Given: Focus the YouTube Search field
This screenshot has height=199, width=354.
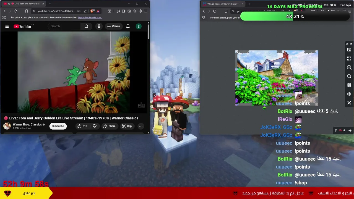Looking at the screenshot, I should click(x=65, y=26).
